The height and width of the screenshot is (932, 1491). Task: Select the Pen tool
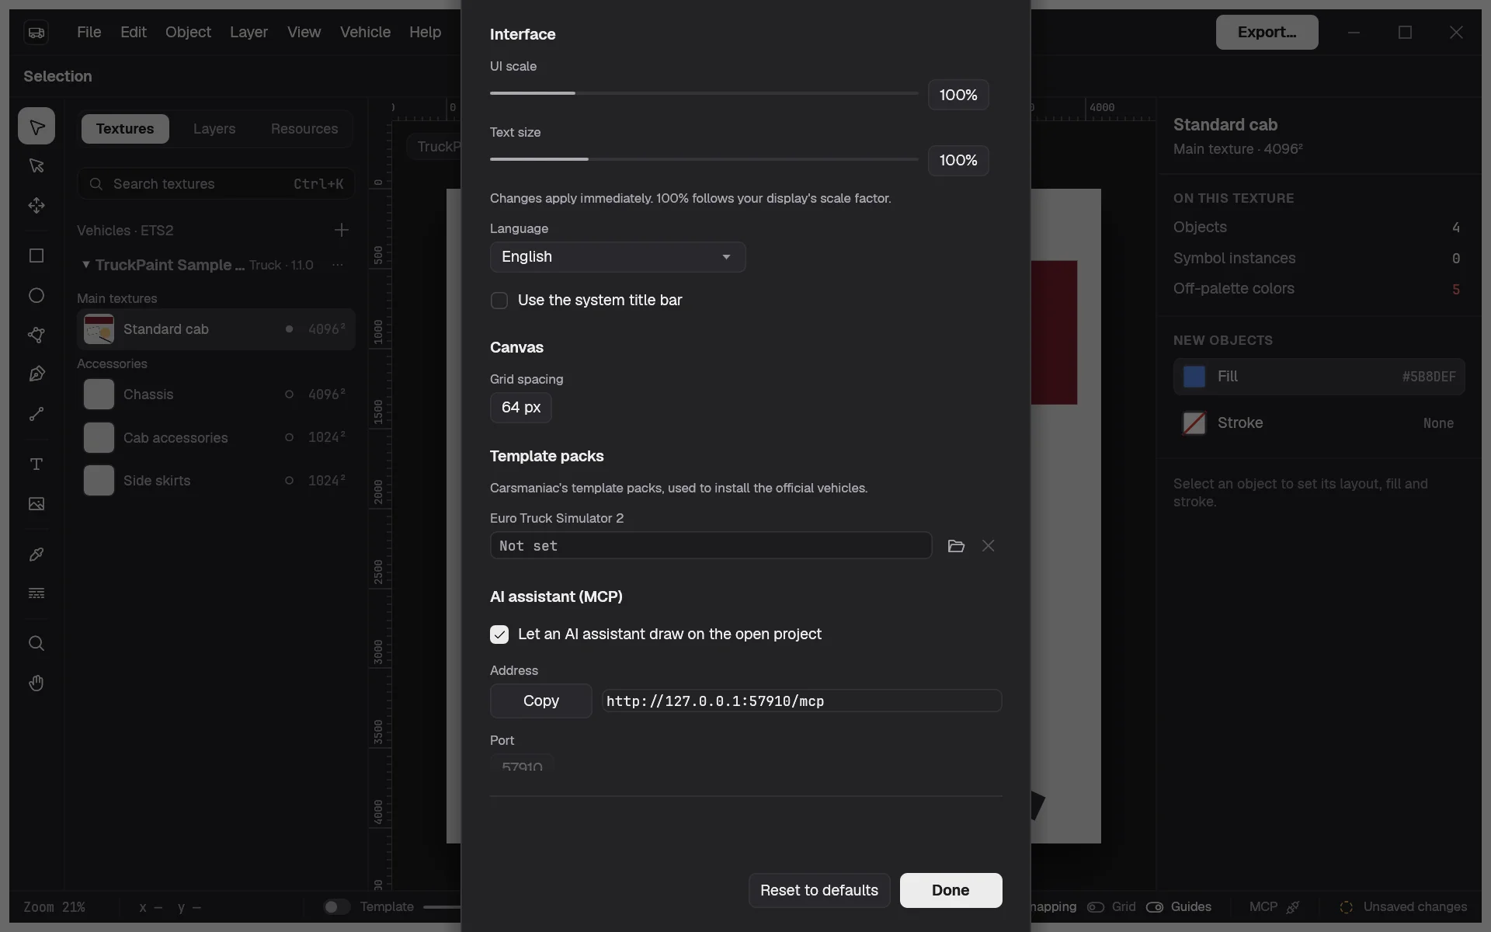[x=36, y=374]
